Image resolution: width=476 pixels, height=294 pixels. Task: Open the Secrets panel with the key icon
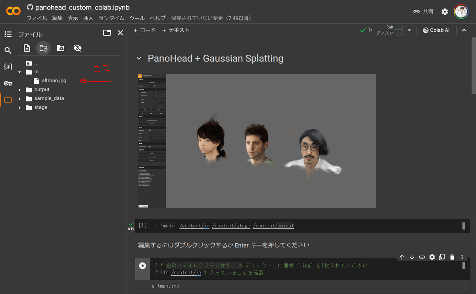[x=8, y=83]
